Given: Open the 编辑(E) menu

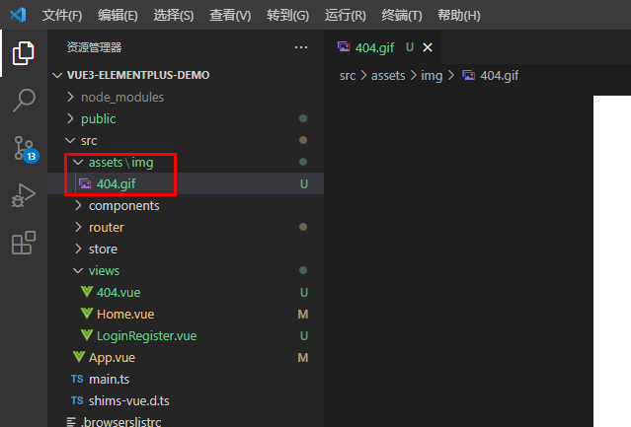Looking at the screenshot, I should pos(118,15).
